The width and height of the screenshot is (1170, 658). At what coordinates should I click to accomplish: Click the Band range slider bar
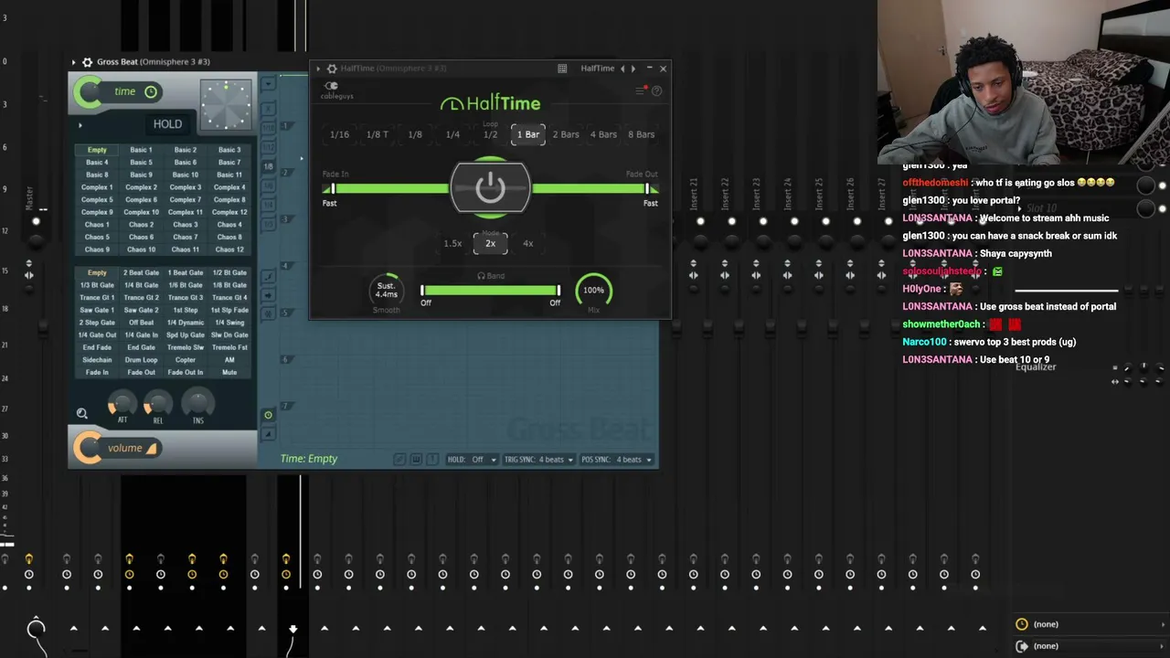point(490,291)
